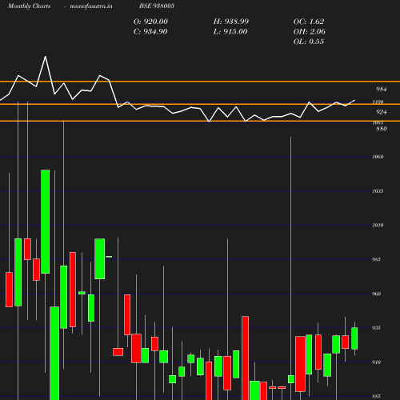400x400 pixels.
Task: Click the rightmost green candlestick body
Action: tap(354, 338)
